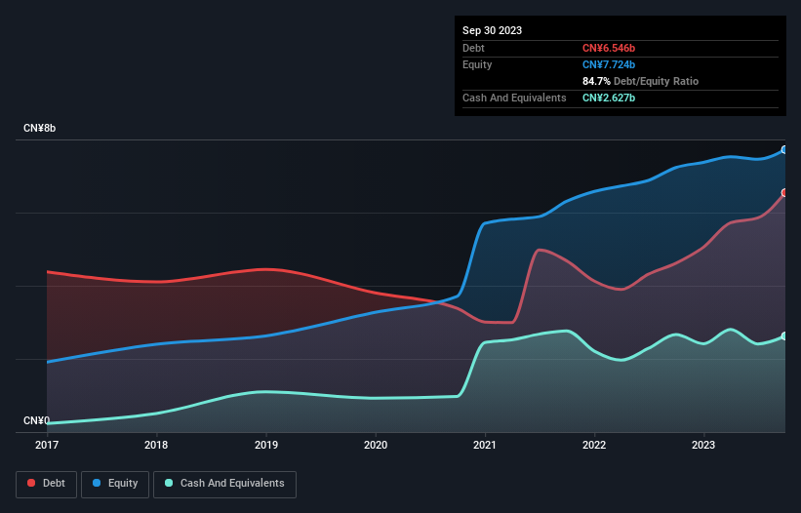Click the Sep 30 2023 tooltip date
Screen dimensions: 801x513
click(492, 30)
